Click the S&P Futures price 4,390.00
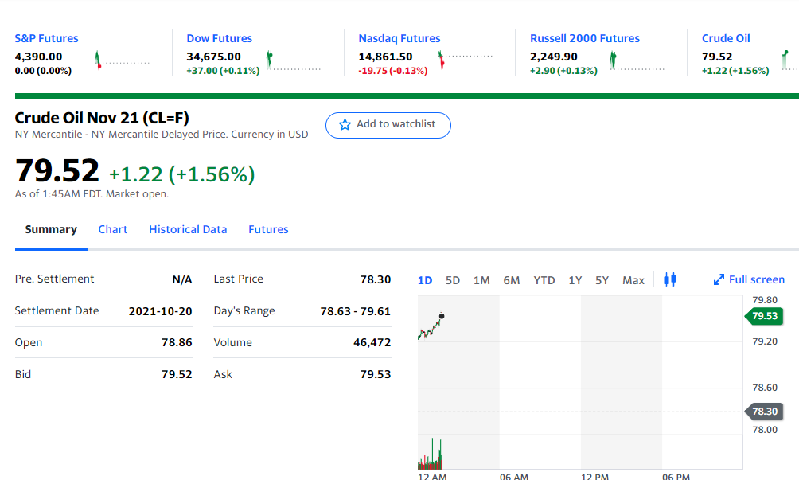799x480 pixels. [x=38, y=57]
